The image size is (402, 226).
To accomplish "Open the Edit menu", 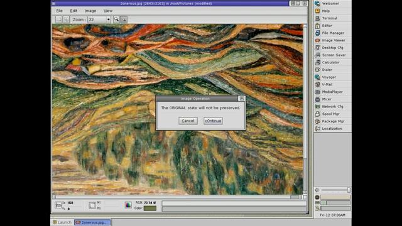I will (x=73, y=11).
